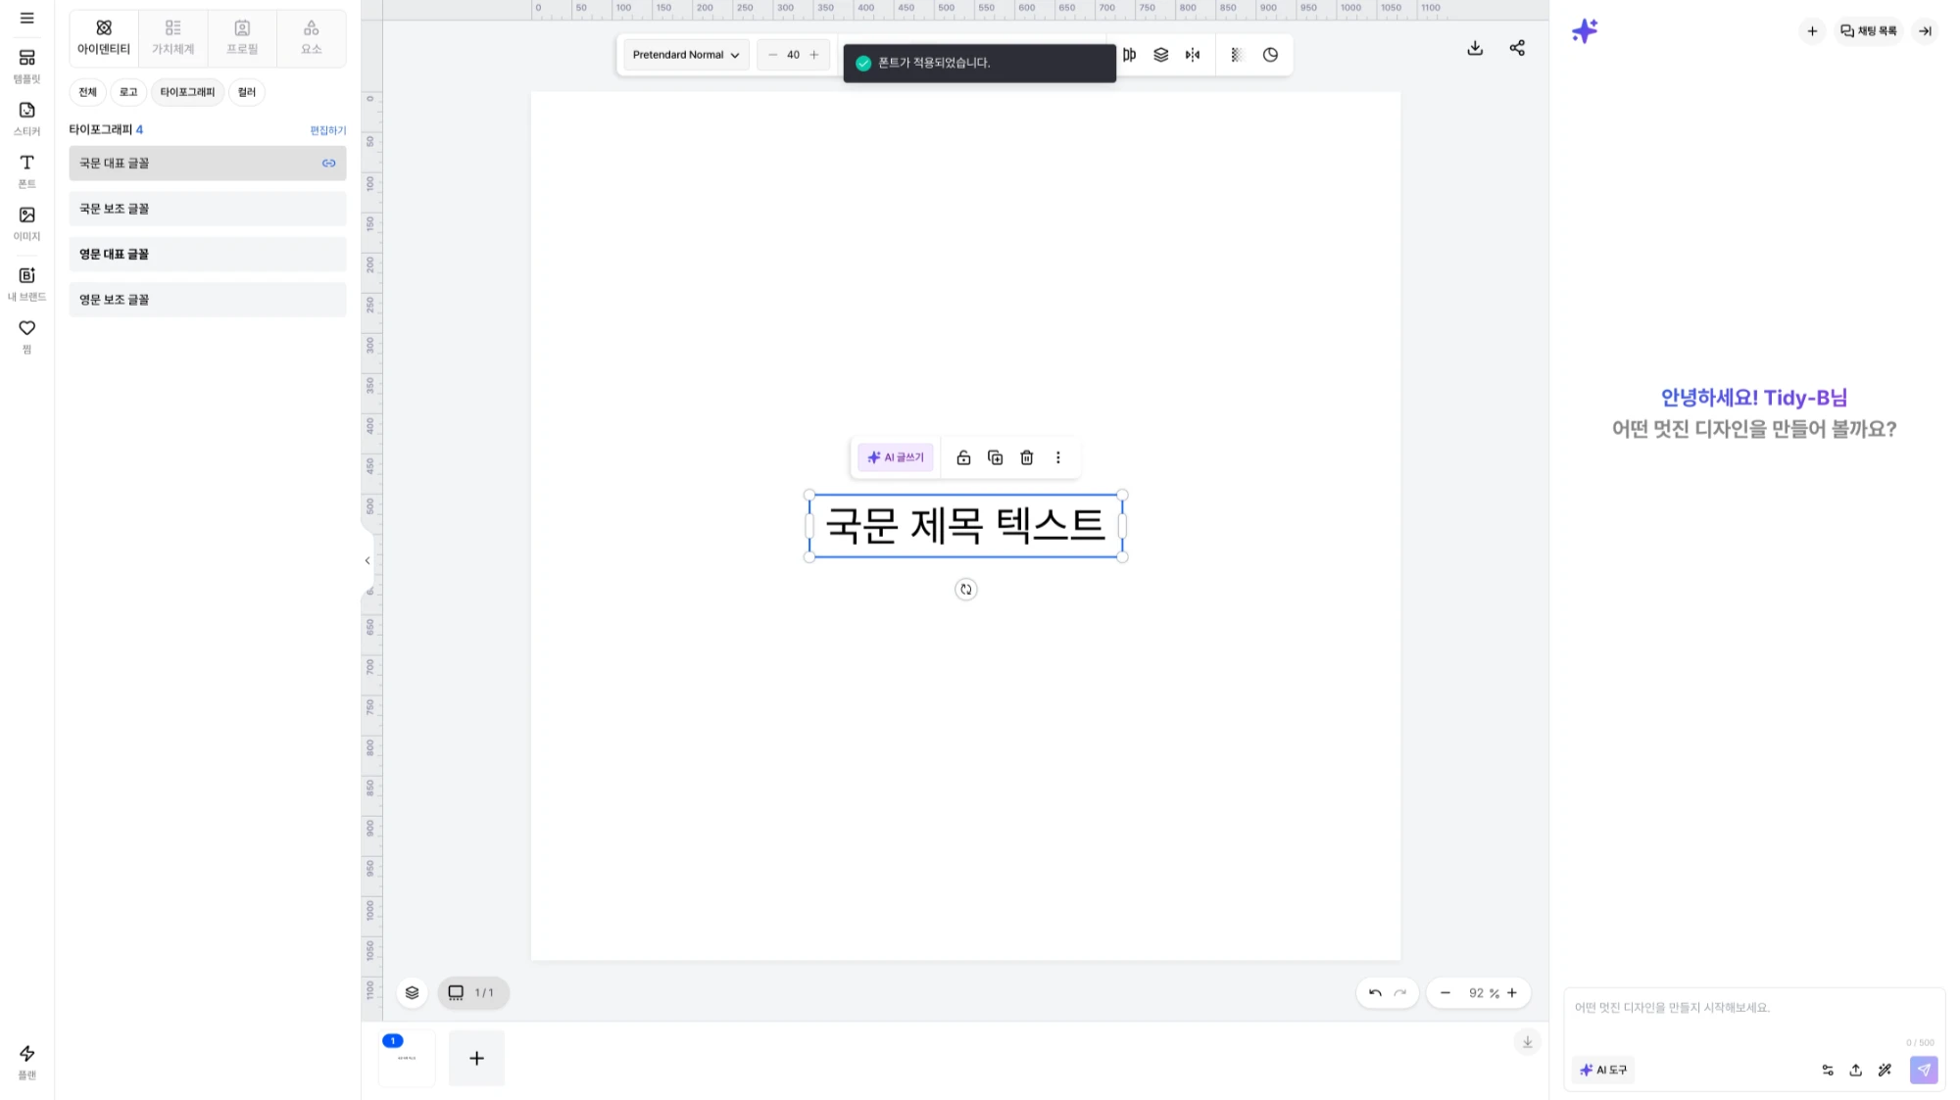The image size is (1960, 1100).
Task: Open the 템플릿 templates sidebar panel
Action: (x=26, y=66)
